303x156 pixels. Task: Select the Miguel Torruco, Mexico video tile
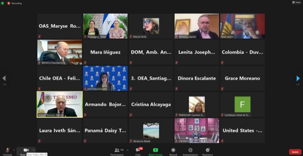[60, 104]
